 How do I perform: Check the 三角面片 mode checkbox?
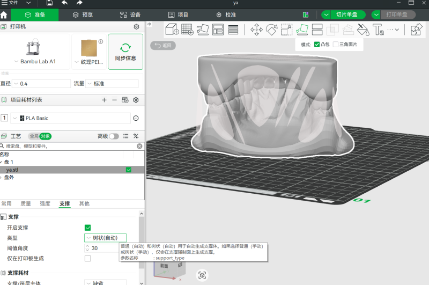336,44
